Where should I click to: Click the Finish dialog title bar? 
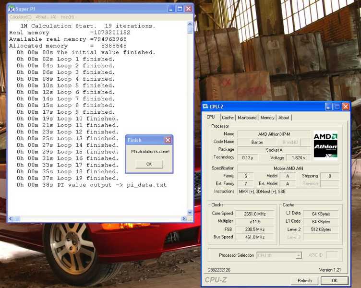tap(149, 140)
